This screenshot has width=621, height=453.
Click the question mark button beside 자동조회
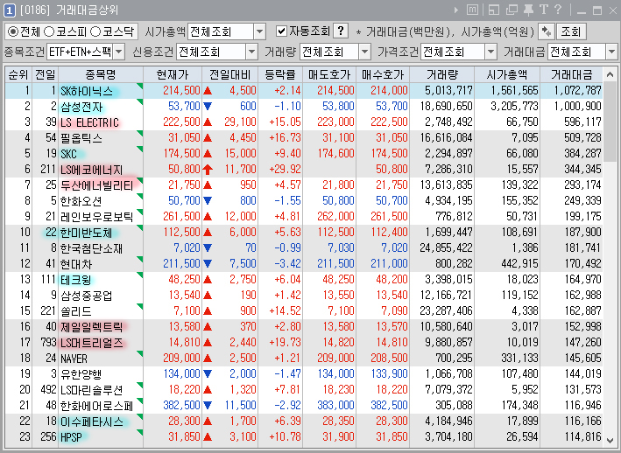[x=341, y=31]
